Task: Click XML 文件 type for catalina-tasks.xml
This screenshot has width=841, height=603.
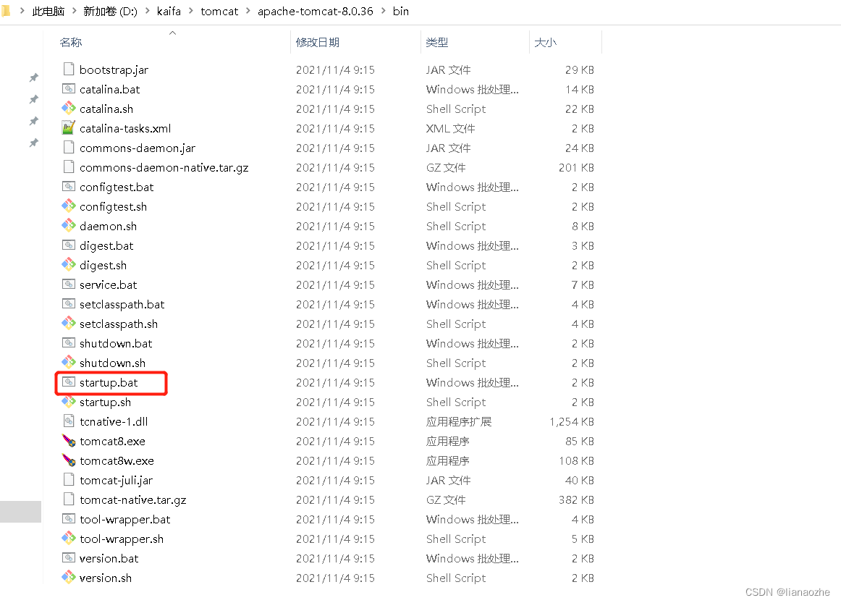Action: (x=450, y=128)
